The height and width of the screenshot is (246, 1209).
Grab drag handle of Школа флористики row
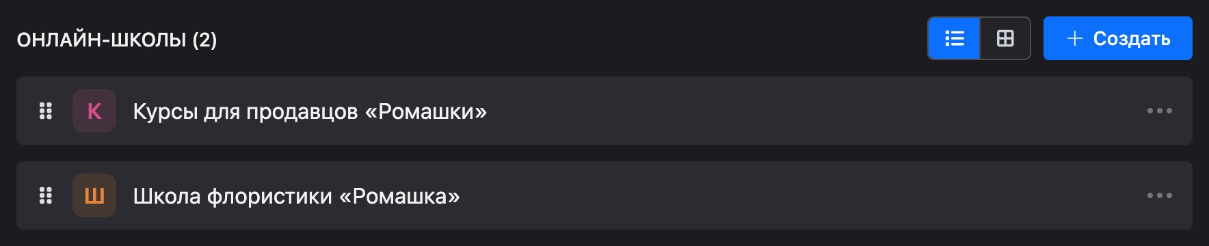(46, 195)
